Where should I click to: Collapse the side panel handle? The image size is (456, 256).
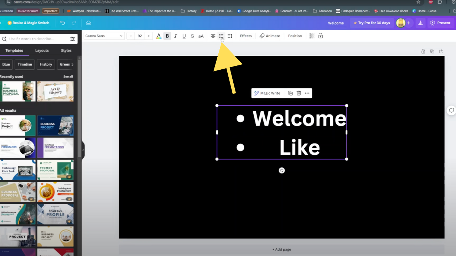(x=83, y=150)
